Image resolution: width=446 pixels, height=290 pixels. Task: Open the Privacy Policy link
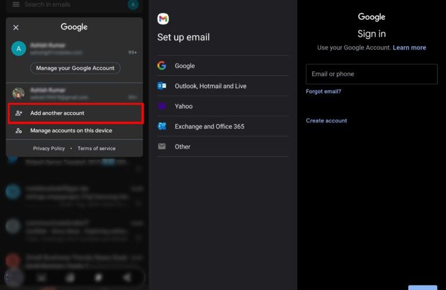click(49, 148)
